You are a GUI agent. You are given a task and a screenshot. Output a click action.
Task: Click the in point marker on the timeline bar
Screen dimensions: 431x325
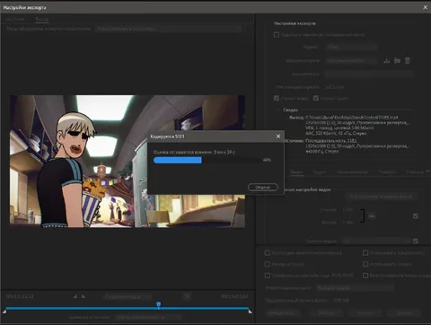(4, 312)
